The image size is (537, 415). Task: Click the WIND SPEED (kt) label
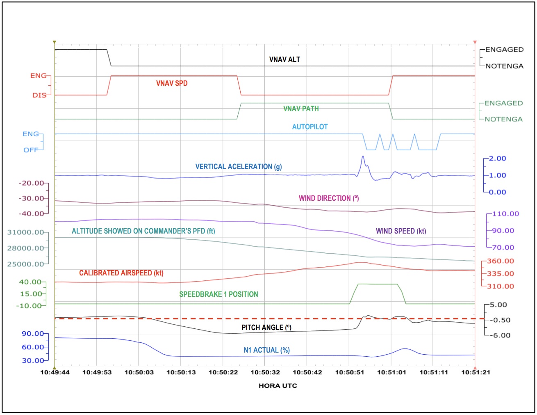click(x=401, y=231)
